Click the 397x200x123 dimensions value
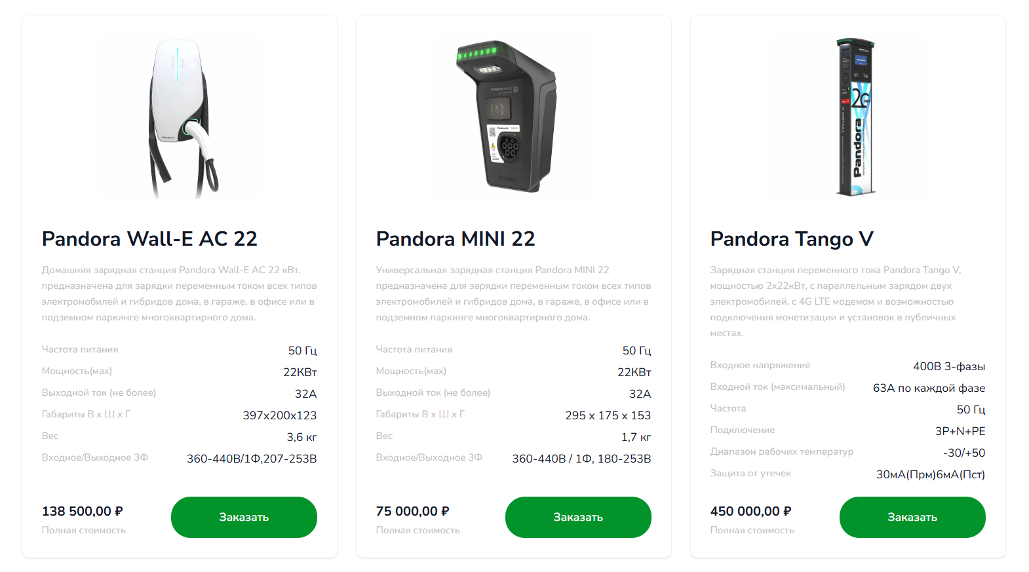This screenshot has height=572, width=1029. coord(280,415)
